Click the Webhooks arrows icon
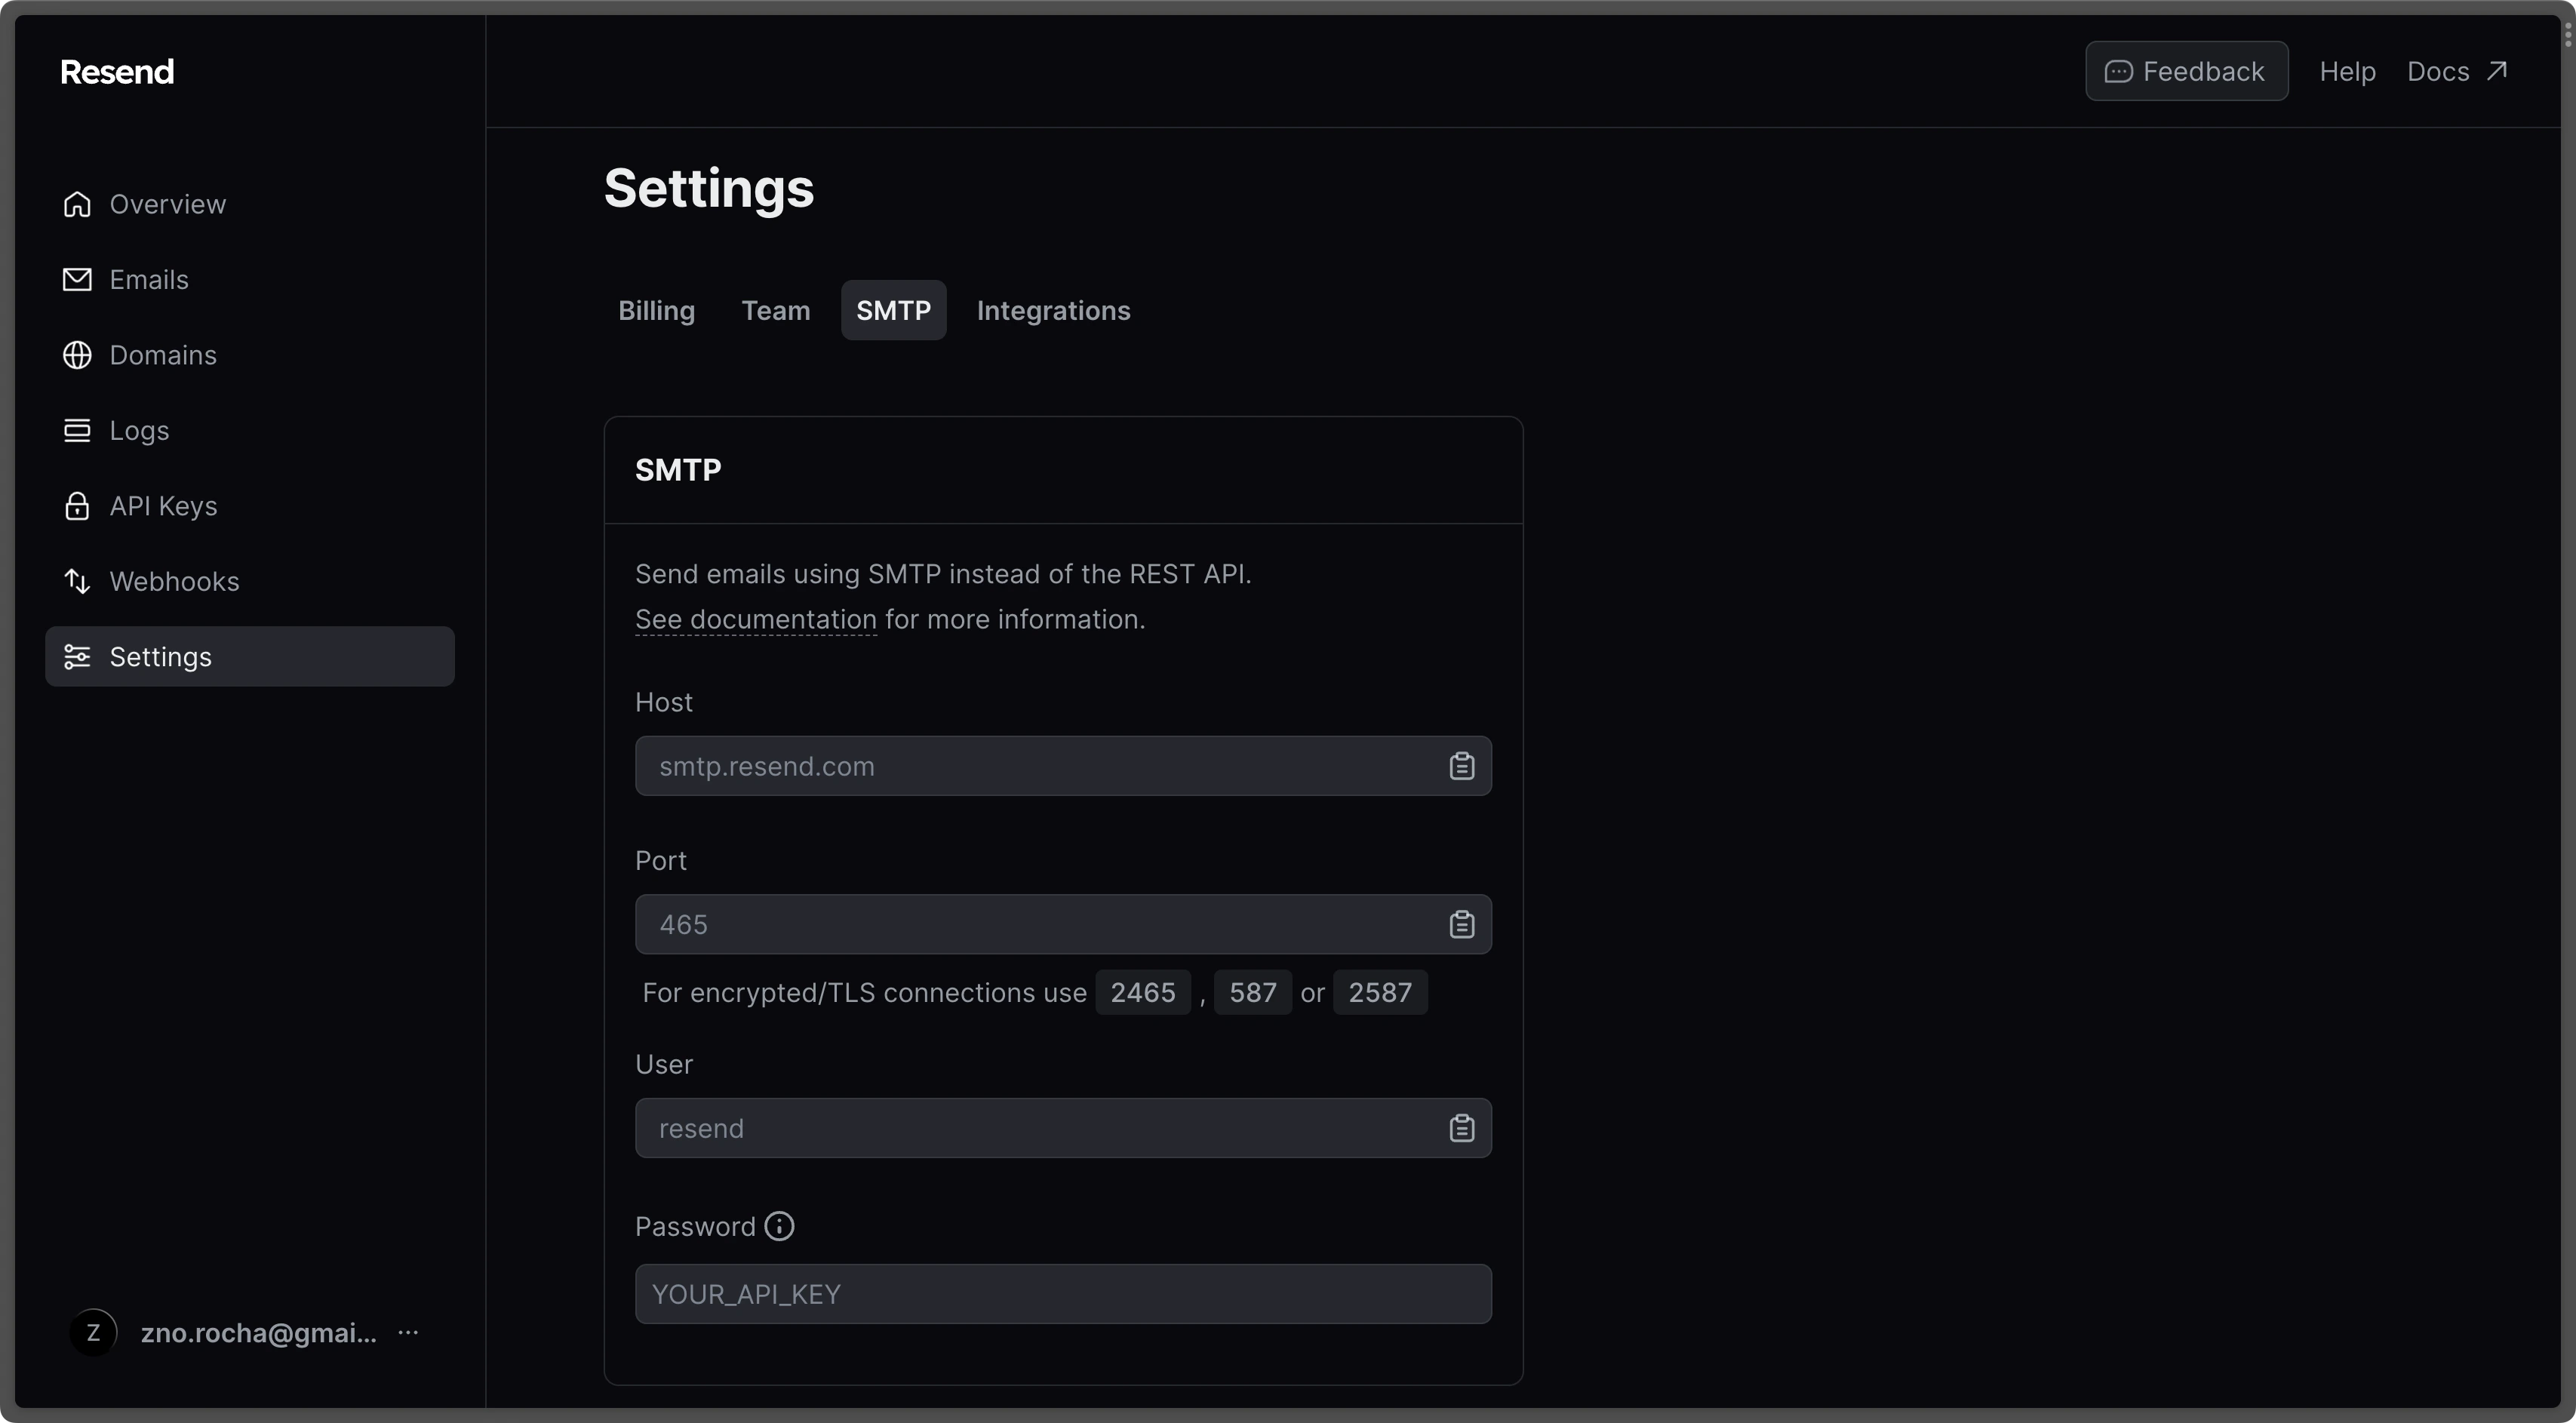This screenshot has height=1423, width=2576. pos(77,581)
